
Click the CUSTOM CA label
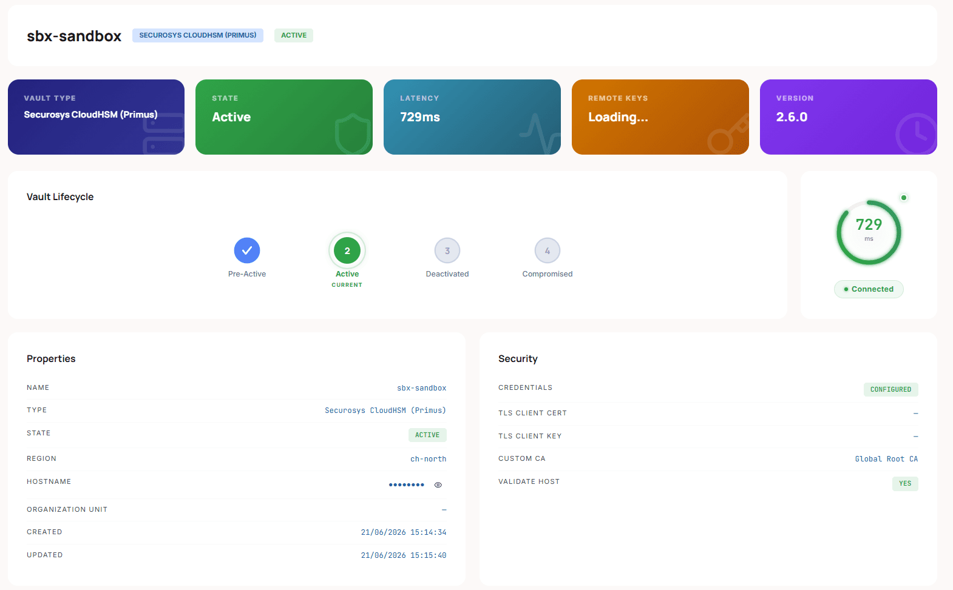pyautogui.click(x=522, y=459)
